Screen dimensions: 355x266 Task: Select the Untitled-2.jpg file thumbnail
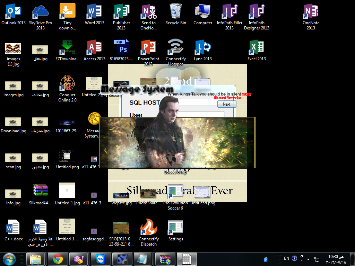94,83
